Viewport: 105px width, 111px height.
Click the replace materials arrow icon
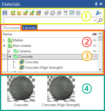coord(65,13)
